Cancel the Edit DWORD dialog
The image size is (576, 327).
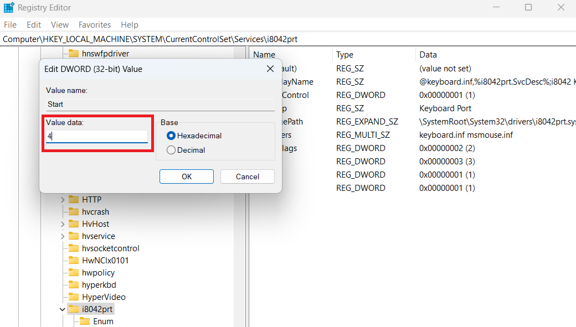coord(247,176)
